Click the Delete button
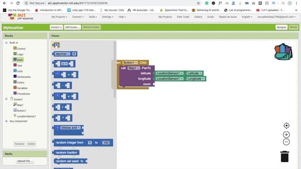301x169 pixels. click(31, 144)
